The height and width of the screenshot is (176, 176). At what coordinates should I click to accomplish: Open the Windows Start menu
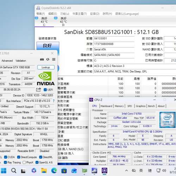pyautogui.click(x=3, y=170)
